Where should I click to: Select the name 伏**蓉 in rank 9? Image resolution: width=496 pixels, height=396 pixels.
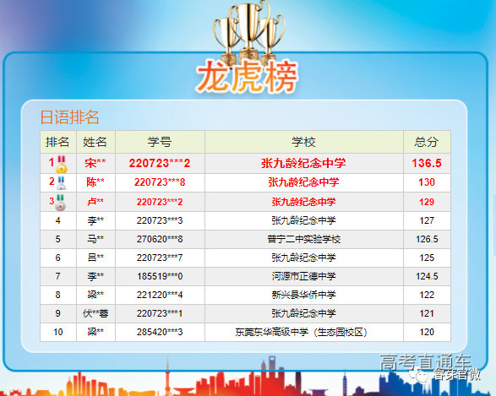[x=95, y=313]
